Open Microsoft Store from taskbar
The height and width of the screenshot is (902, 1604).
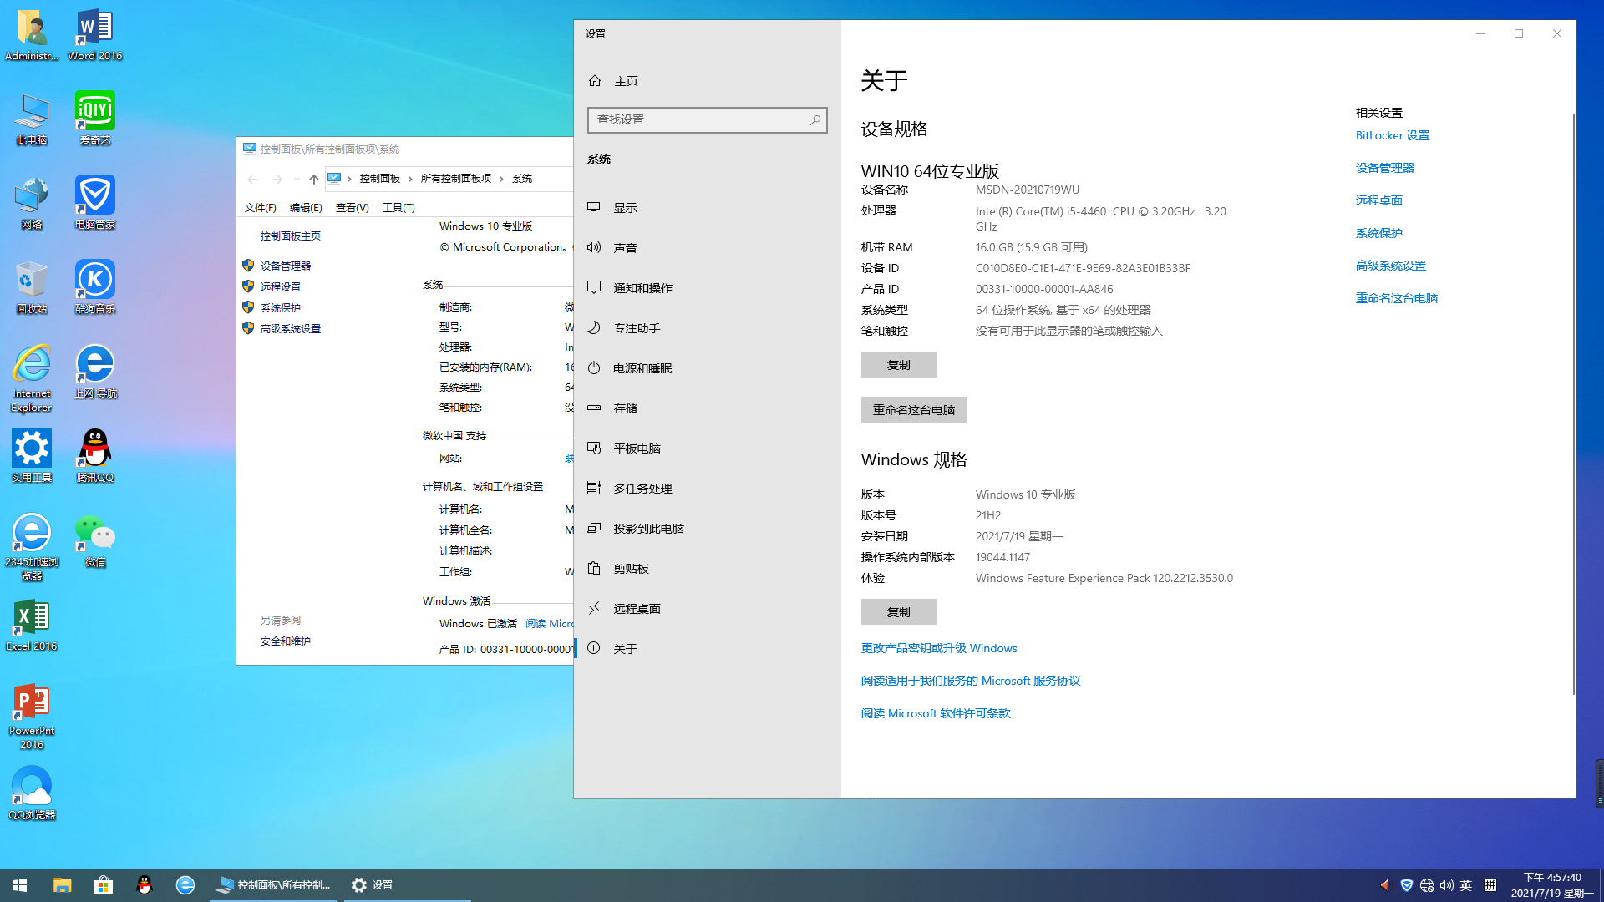103,885
